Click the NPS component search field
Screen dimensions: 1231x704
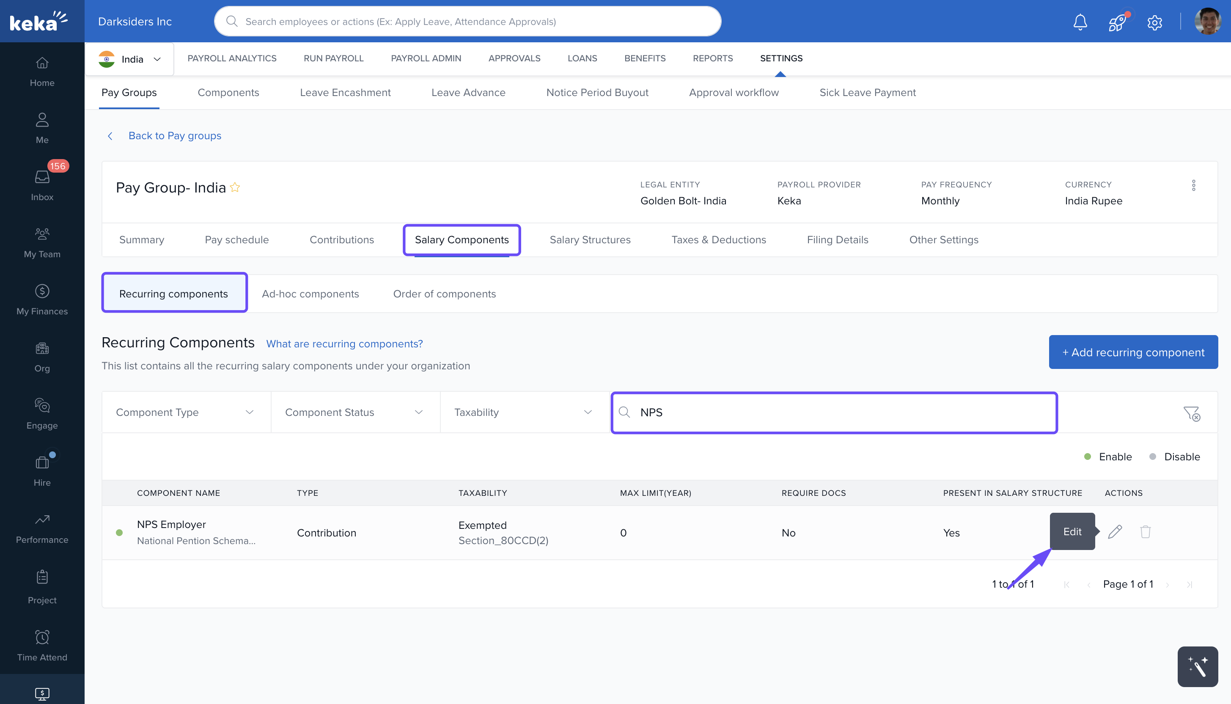834,412
